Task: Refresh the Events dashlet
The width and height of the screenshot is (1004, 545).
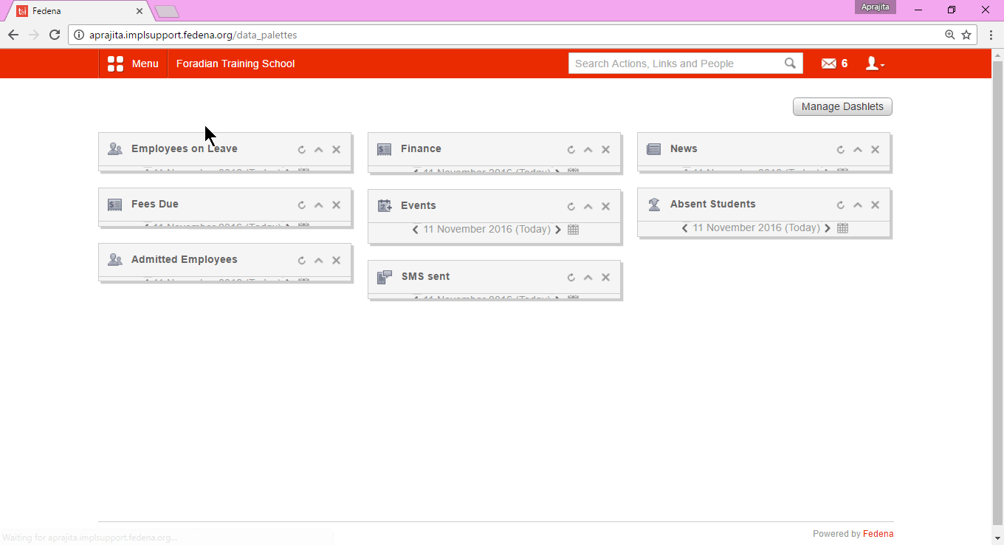Action: point(571,207)
